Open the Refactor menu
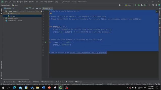 (x=31, y=2)
